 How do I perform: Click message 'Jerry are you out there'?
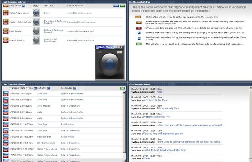pos(155,100)
